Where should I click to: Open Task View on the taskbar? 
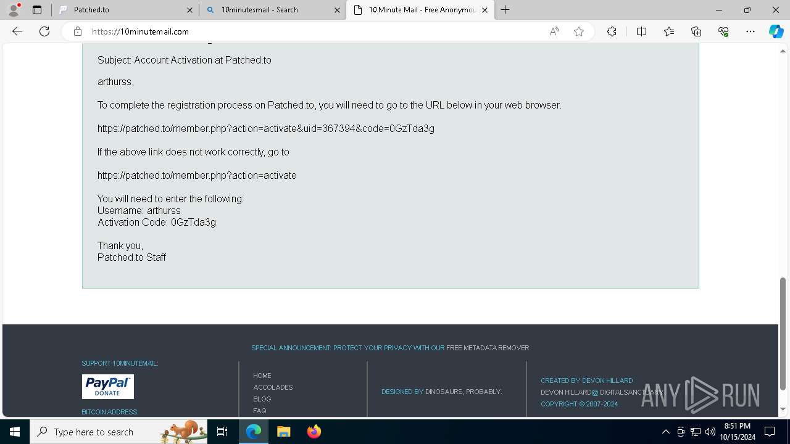(223, 432)
